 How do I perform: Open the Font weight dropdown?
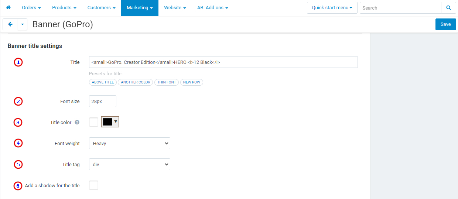coord(129,143)
